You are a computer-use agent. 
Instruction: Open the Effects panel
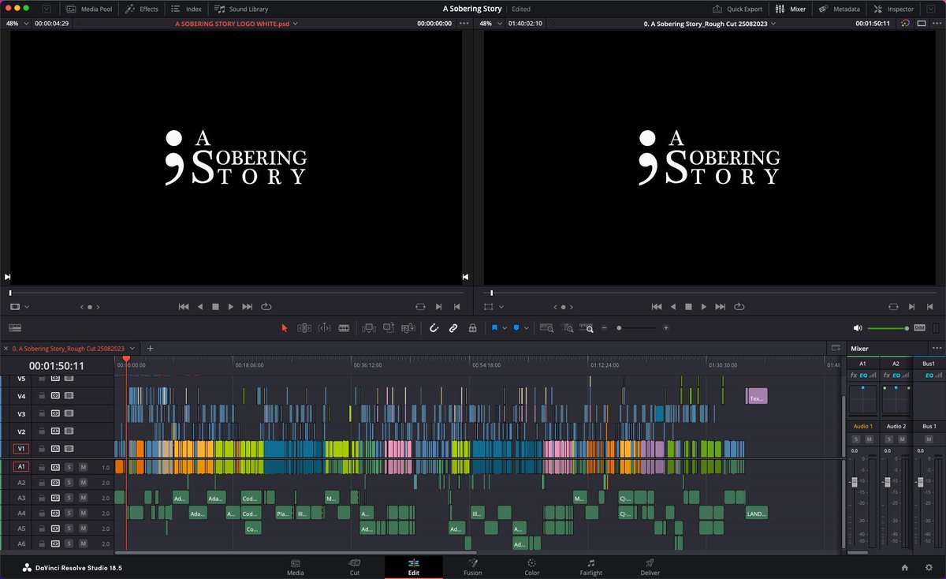(x=142, y=9)
